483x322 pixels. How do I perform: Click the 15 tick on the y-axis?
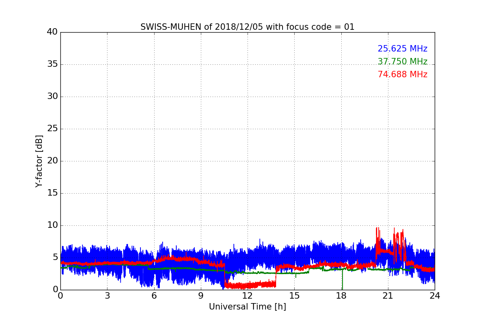(x=52, y=193)
